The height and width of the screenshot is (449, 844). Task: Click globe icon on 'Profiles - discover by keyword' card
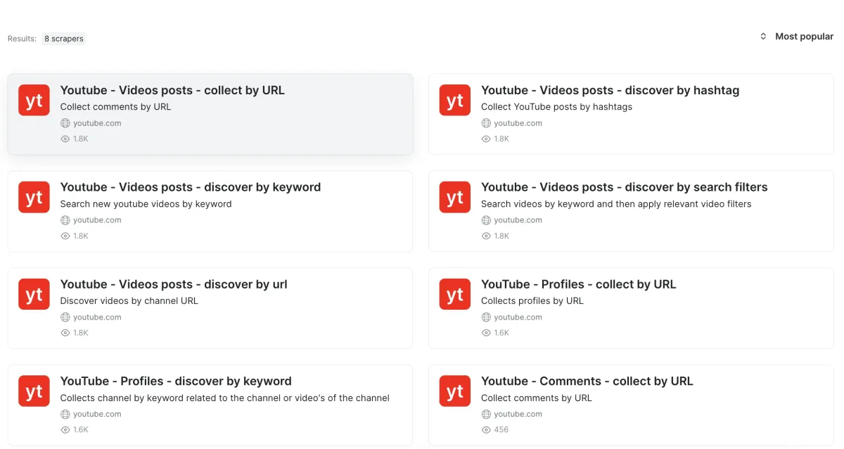(65, 415)
